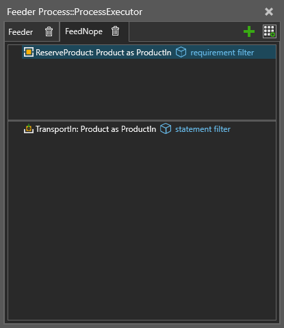Click empty space in the requirements pane
This screenshot has width=284, height=328.
(142, 89)
